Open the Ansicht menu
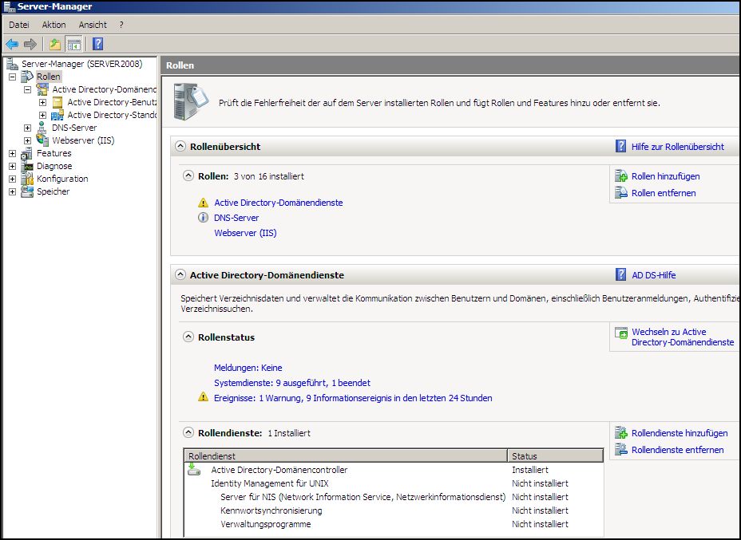The width and height of the screenshot is (741, 540). point(93,25)
